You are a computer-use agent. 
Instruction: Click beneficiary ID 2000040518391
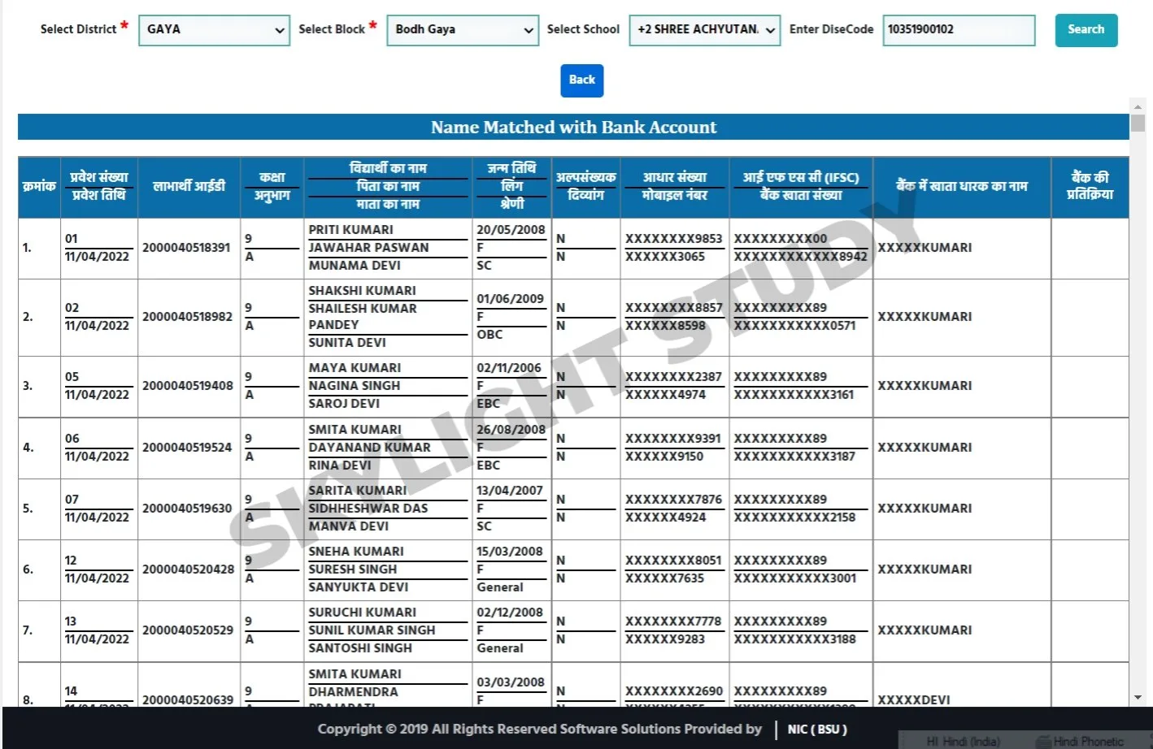pyautogui.click(x=186, y=248)
